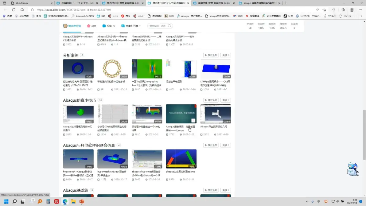Click the page vertical scrollbar thumb
Viewport: 366px width, 206px height.
(x=364, y=134)
